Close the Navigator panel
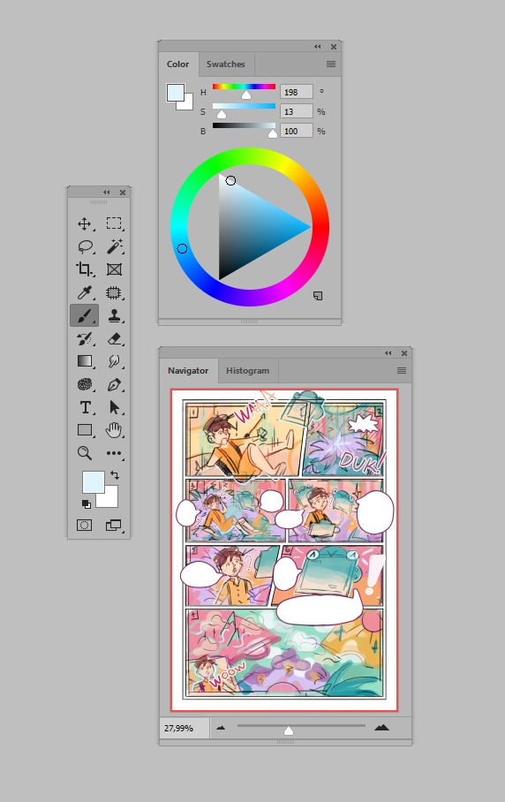The width and height of the screenshot is (505, 802). (x=404, y=353)
